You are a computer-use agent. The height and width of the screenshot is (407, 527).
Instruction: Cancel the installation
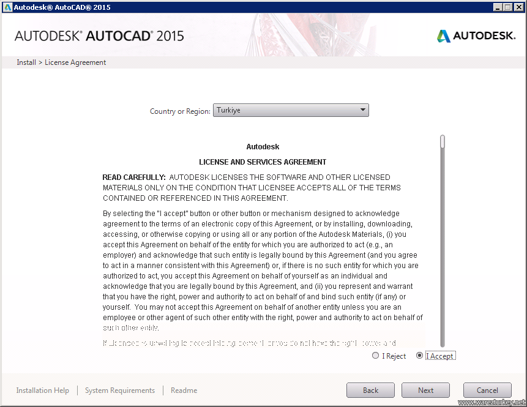(487, 390)
